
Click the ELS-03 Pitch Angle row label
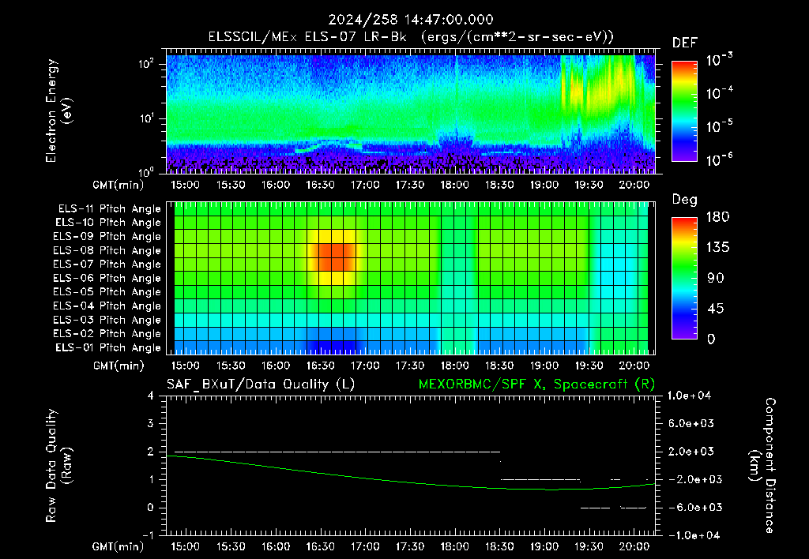click(107, 320)
